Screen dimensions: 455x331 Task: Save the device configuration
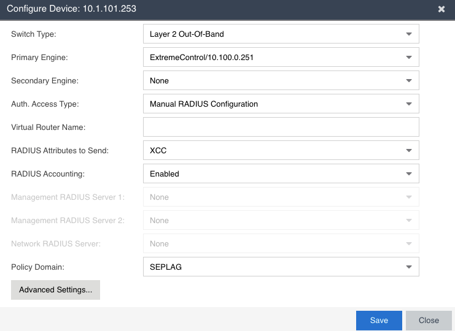[x=379, y=321]
